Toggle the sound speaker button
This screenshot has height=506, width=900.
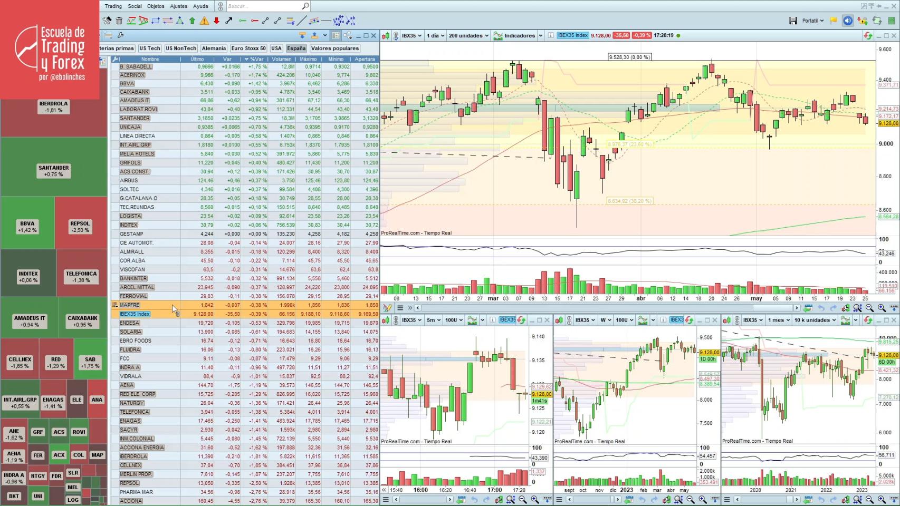tap(848, 21)
